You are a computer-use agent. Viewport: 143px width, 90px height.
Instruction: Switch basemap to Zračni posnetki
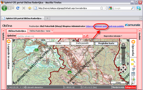click(x=82, y=43)
